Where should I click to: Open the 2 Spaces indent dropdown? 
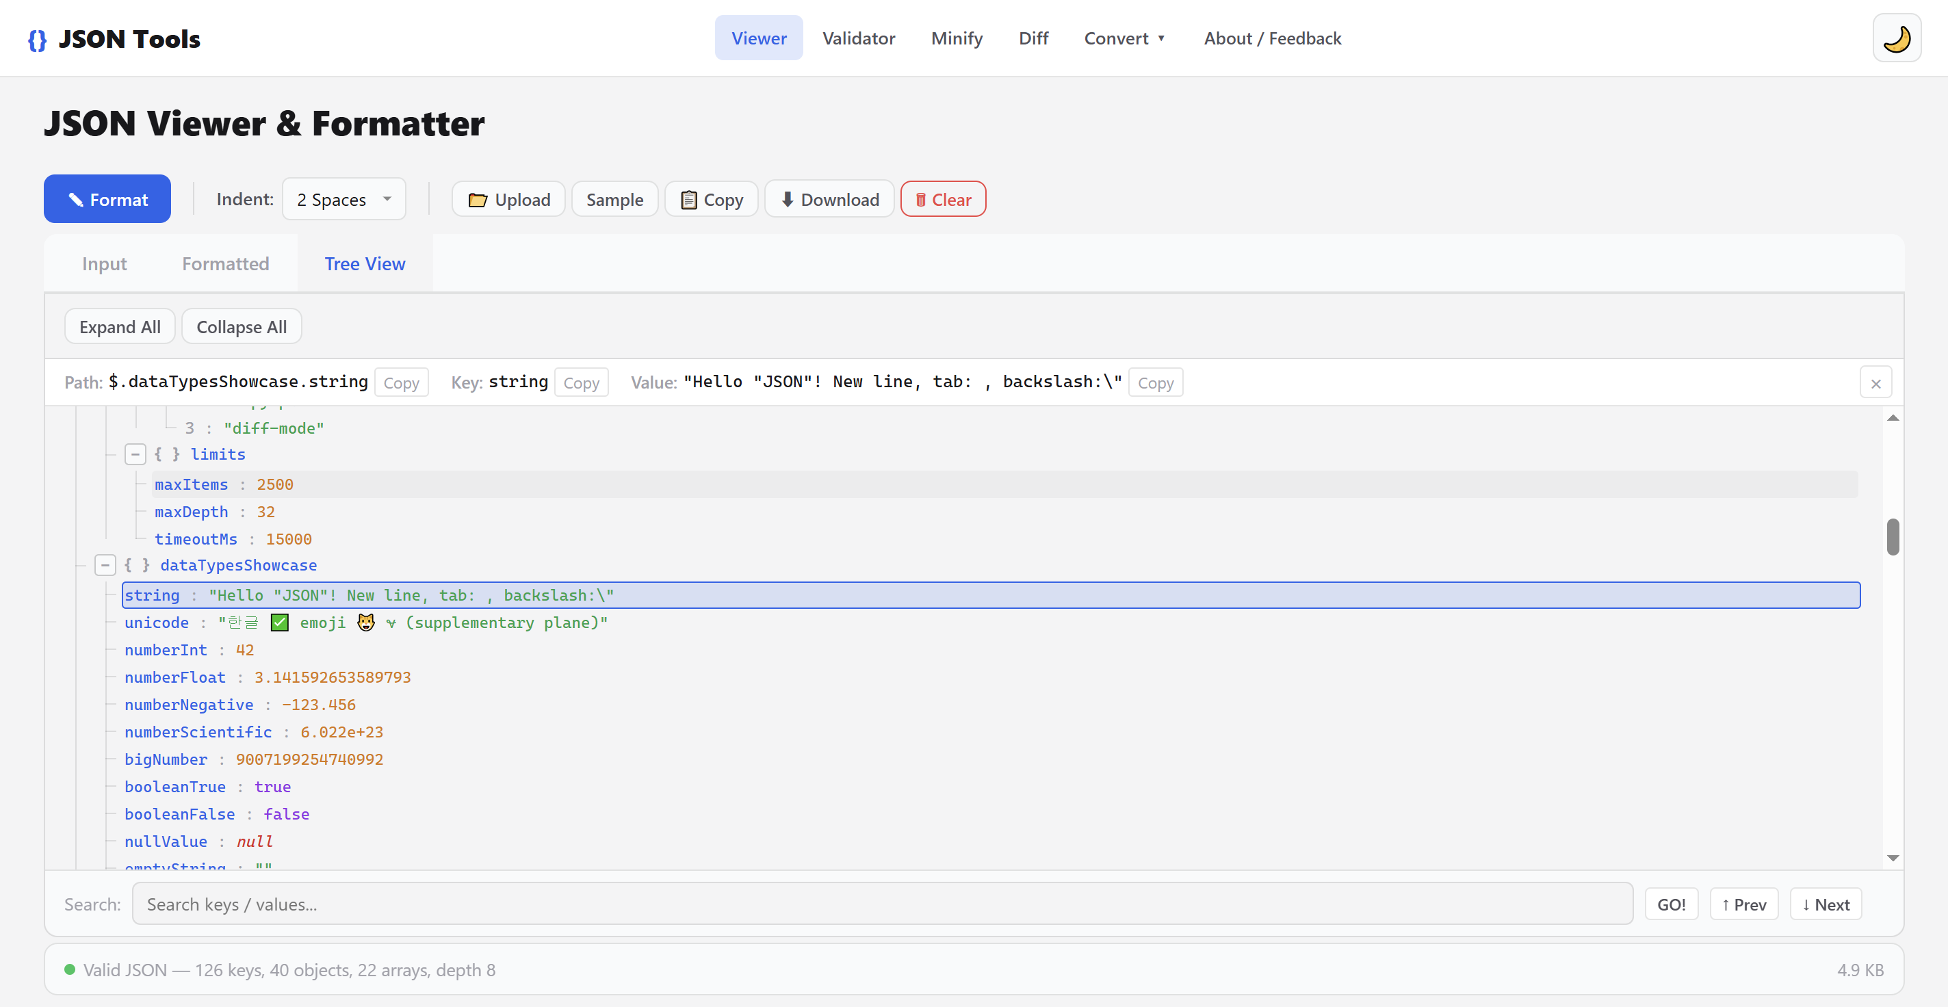(x=343, y=199)
